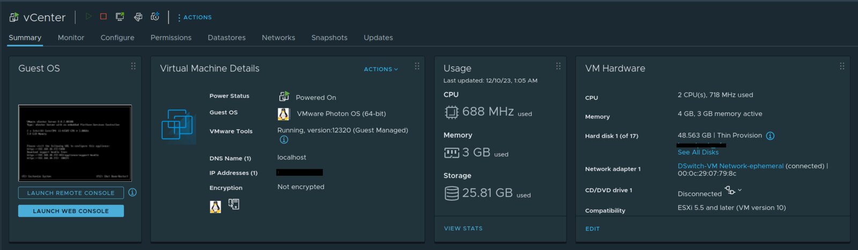The height and width of the screenshot is (250, 858).
Task: Click the Thin Provision info icon
Action: (770, 136)
